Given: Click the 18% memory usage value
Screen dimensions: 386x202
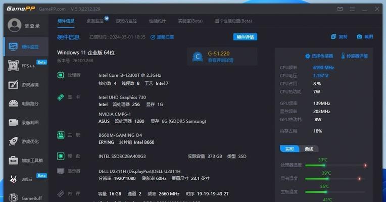Looking at the screenshot, I should coord(318,131).
